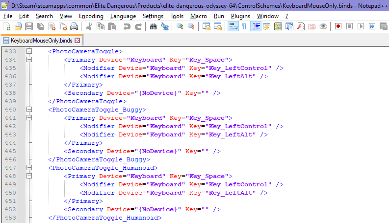The image size is (389, 223).
Task: Open the Language menu
Action: 123,16
